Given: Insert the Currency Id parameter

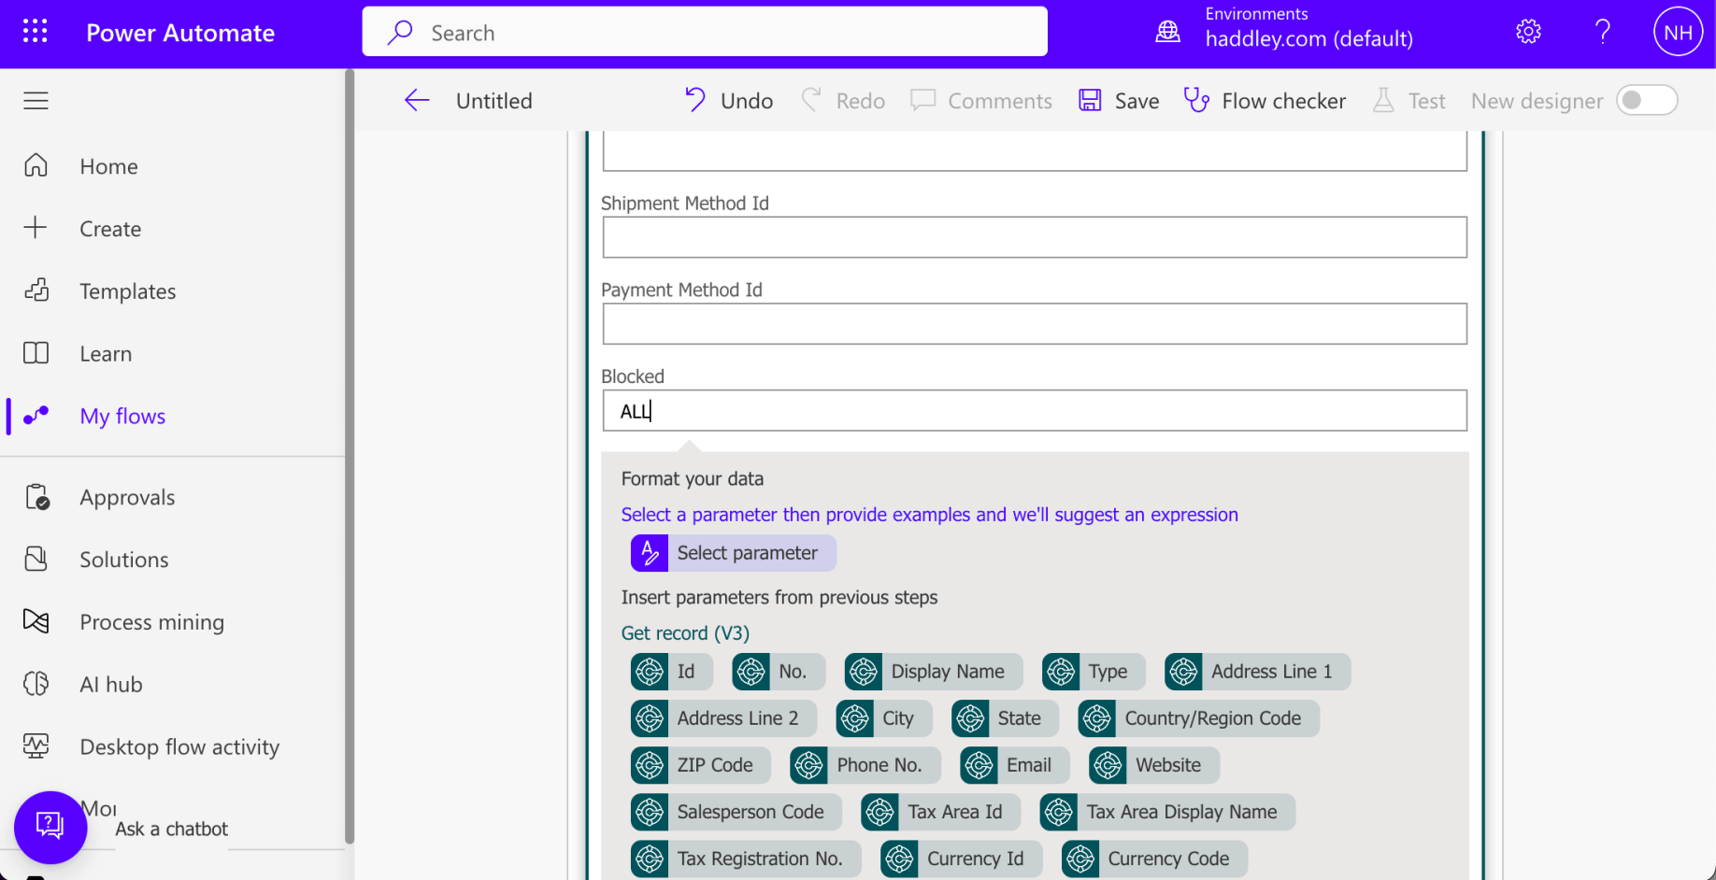Looking at the screenshot, I should pyautogui.click(x=962, y=859).
